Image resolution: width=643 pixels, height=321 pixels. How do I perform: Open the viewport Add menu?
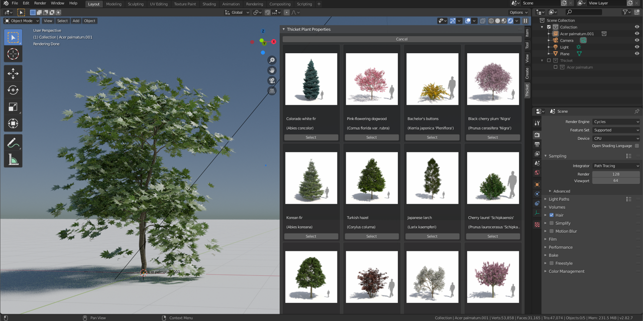coord(76,21)
